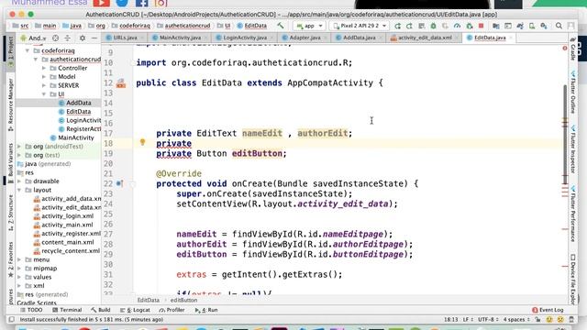The width and height of the screenshot is (587, 330).
Task: Open the Profile app gauge icon
Action: coord(457,26)
